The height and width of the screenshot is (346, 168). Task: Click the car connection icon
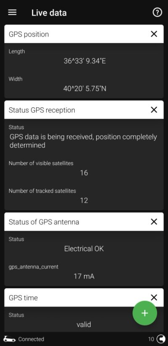click(x=10, y=339)
